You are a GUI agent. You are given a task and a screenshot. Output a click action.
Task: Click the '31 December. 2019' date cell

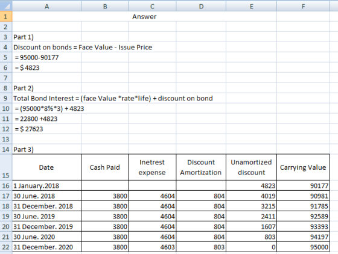tap(46, 226)
